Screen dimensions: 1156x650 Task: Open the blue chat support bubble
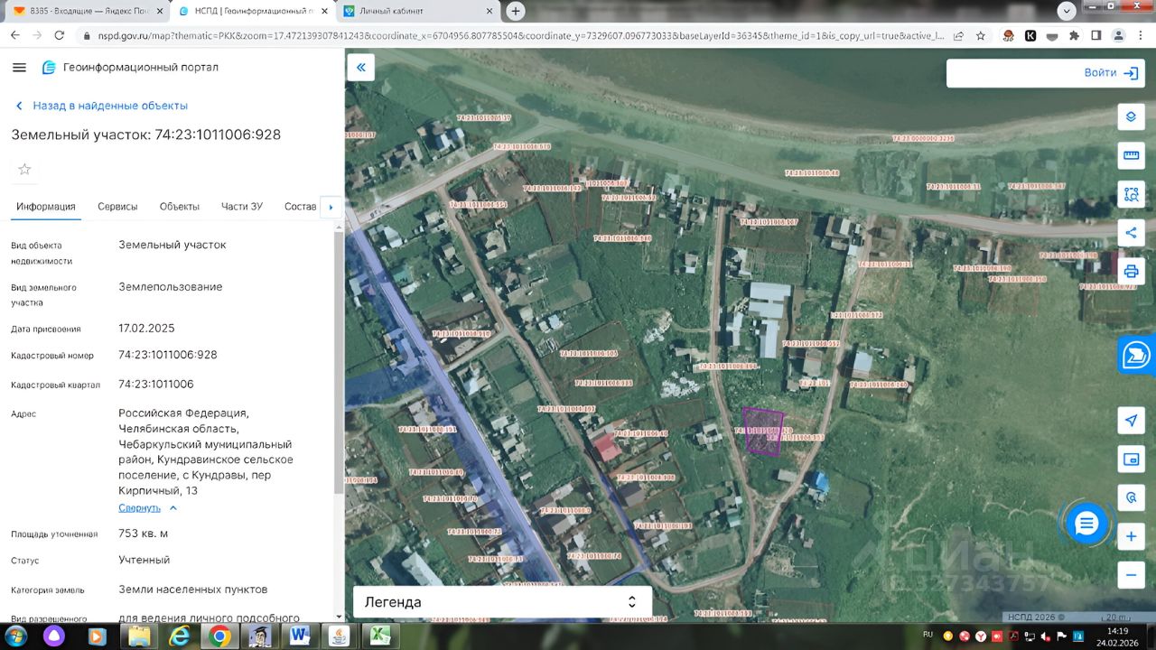click(1086, 523)
